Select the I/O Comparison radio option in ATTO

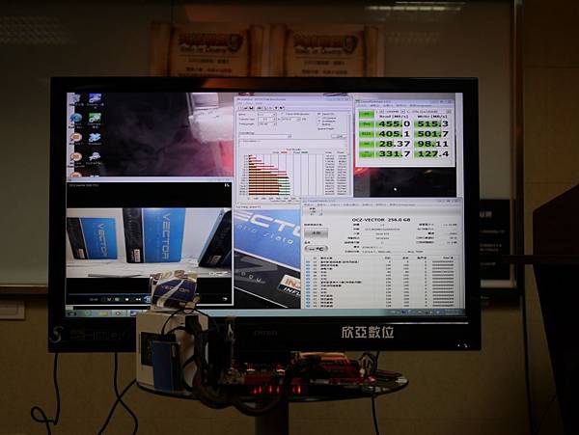(319, 118)
